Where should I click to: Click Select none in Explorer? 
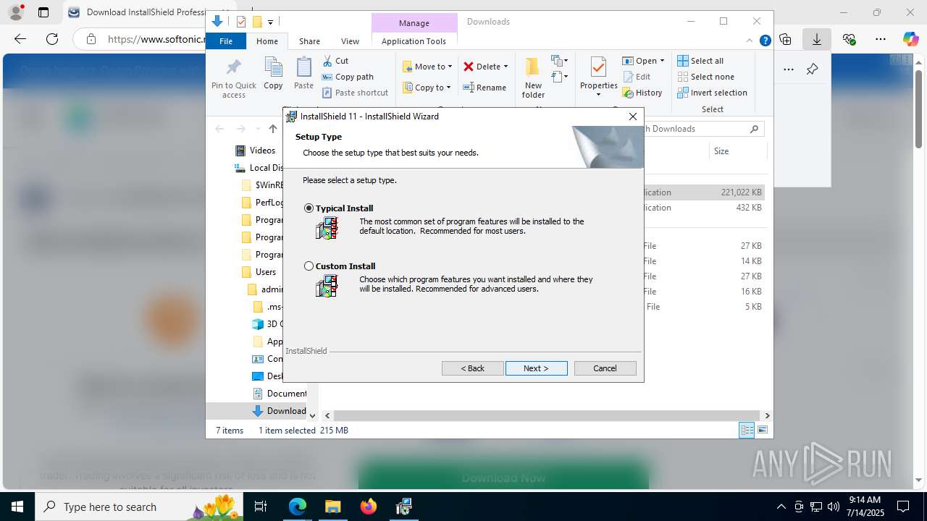706,77
